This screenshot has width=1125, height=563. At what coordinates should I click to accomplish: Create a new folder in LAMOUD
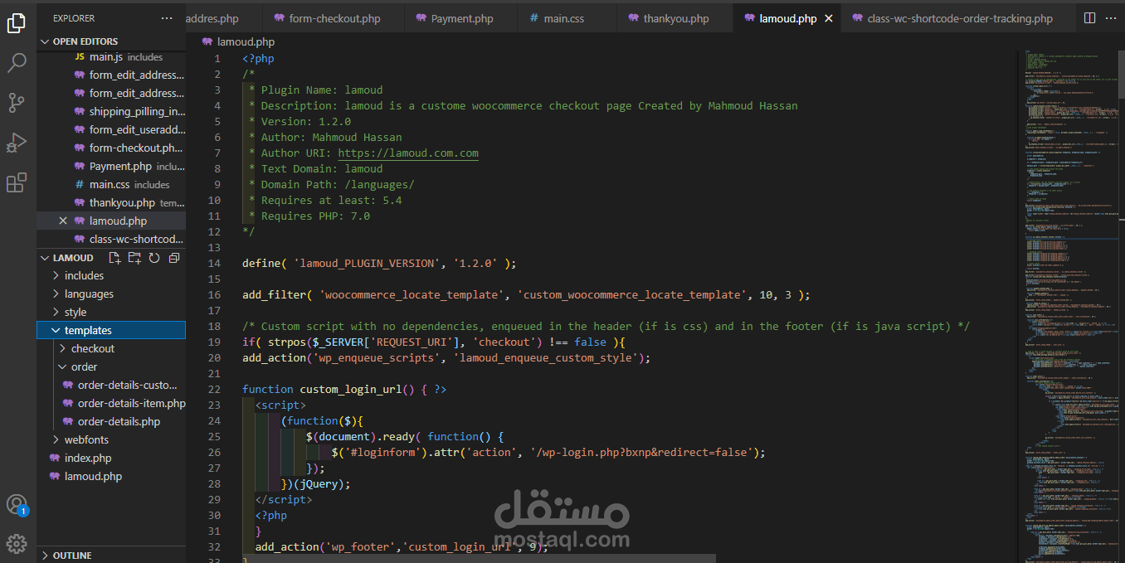click(134, 258)
